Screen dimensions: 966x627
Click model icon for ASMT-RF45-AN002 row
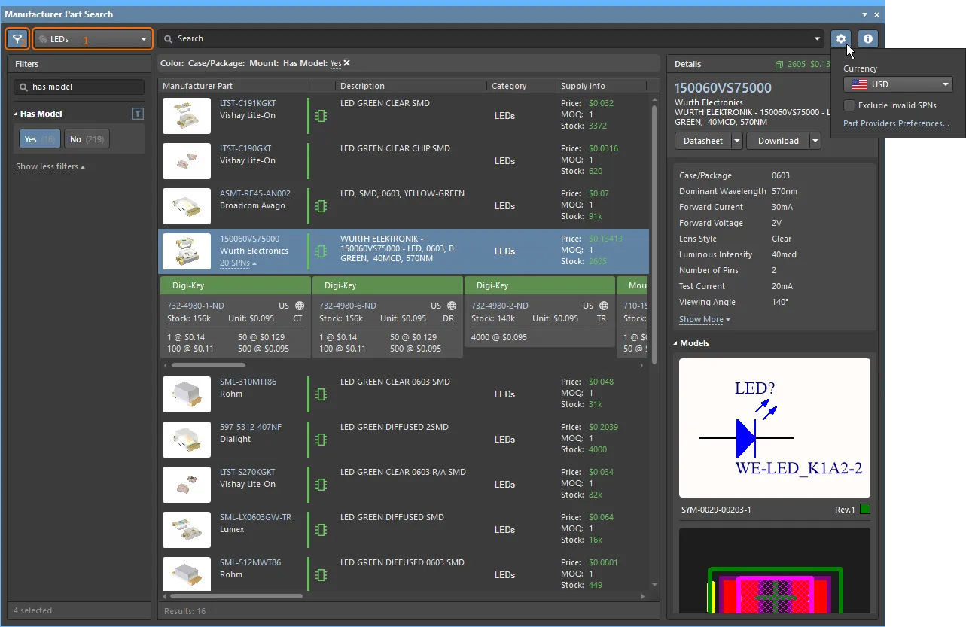point(321,206)
